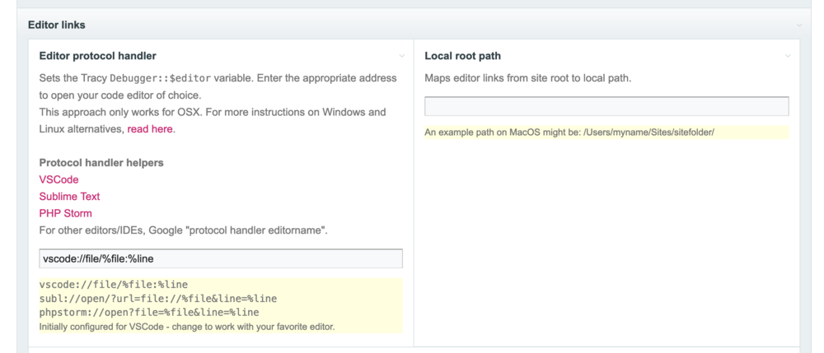The width and height of the screenshot is (824, 353).
Task: Click the 'Editor links' section header title
Action: (57, 26)
